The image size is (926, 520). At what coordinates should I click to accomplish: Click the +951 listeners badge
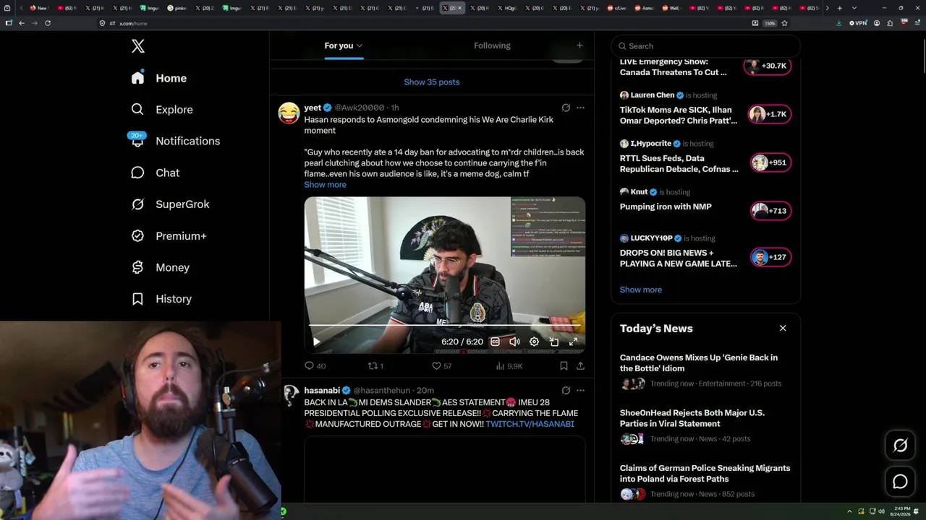(770, 162)
